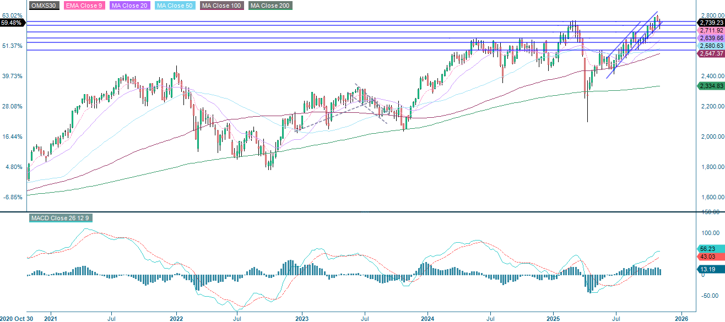725x322 pixels.
Task: Click the 63.02% left axis label
Action: [12, 15]
